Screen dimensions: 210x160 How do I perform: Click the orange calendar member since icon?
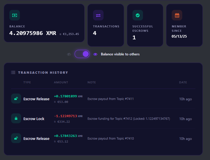[177, 15]
